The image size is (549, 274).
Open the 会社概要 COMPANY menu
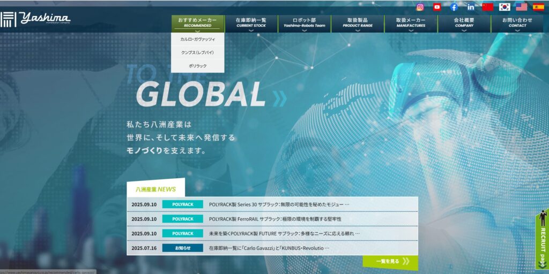464,24
